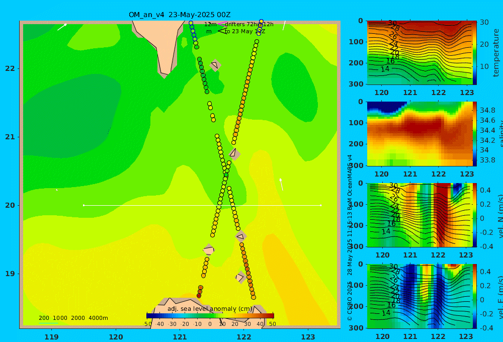Viewport: 503px width, 342px height.
Task: Select the diamond marker just above 19.5N
Action: click(240, 236)
